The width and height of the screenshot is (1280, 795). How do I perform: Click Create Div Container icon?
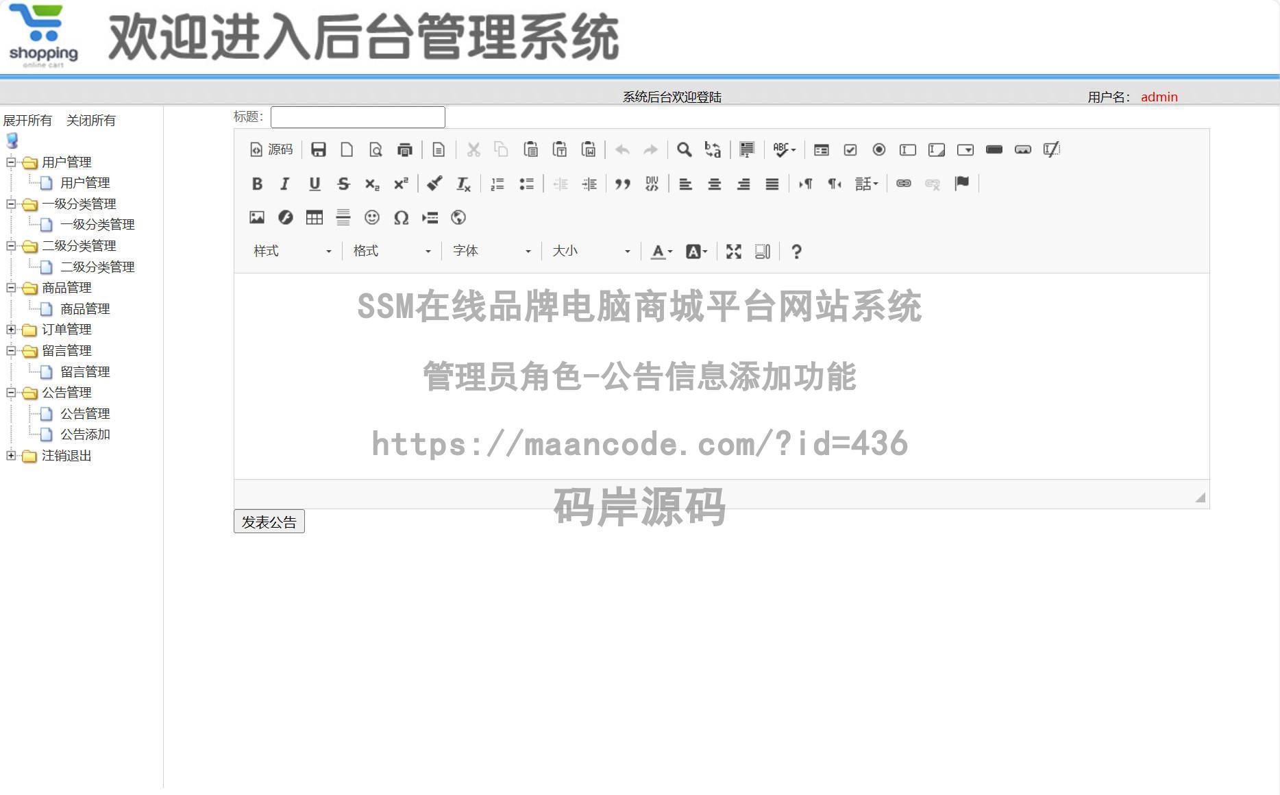pos(652,184)
